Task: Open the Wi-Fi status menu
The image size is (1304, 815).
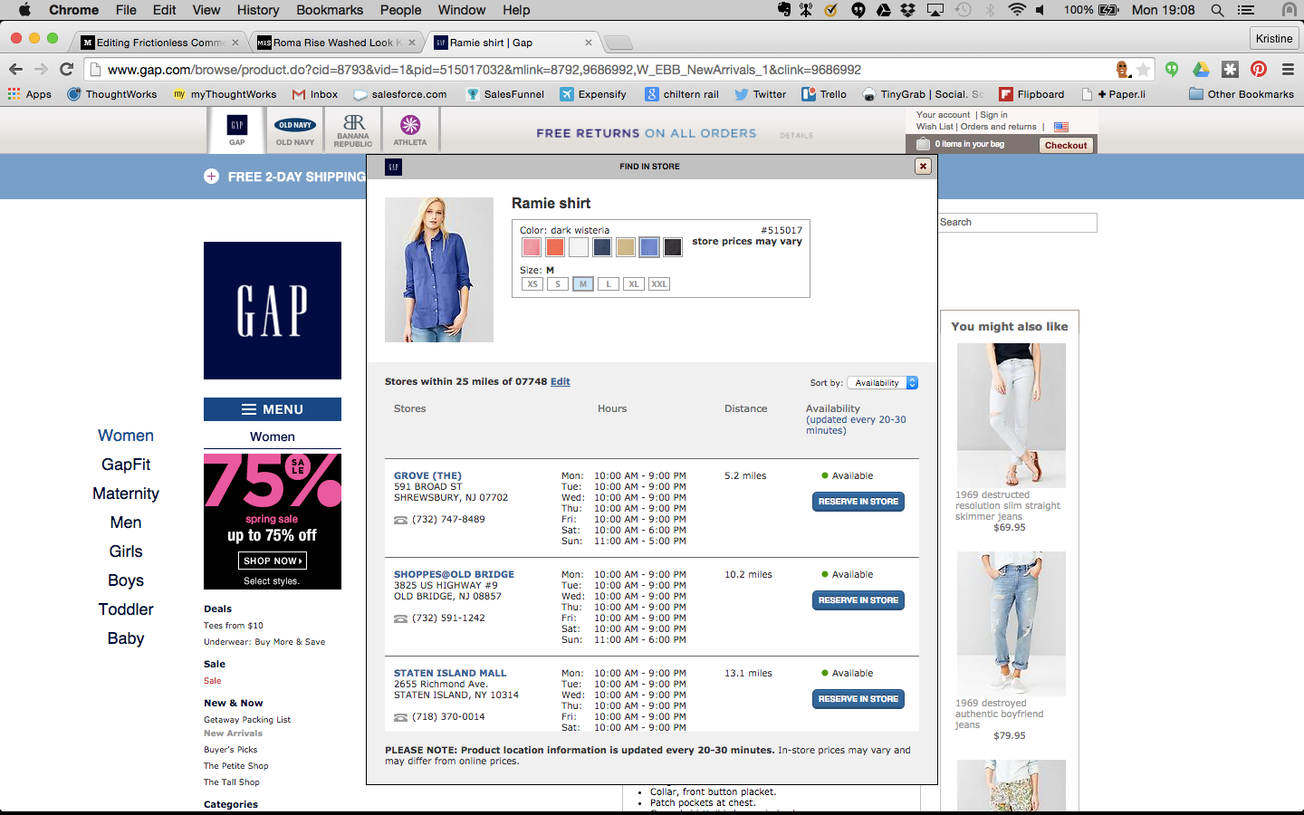Action: tap(1017, 10)
